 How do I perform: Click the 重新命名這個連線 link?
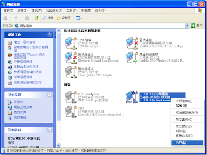[26, 67]
